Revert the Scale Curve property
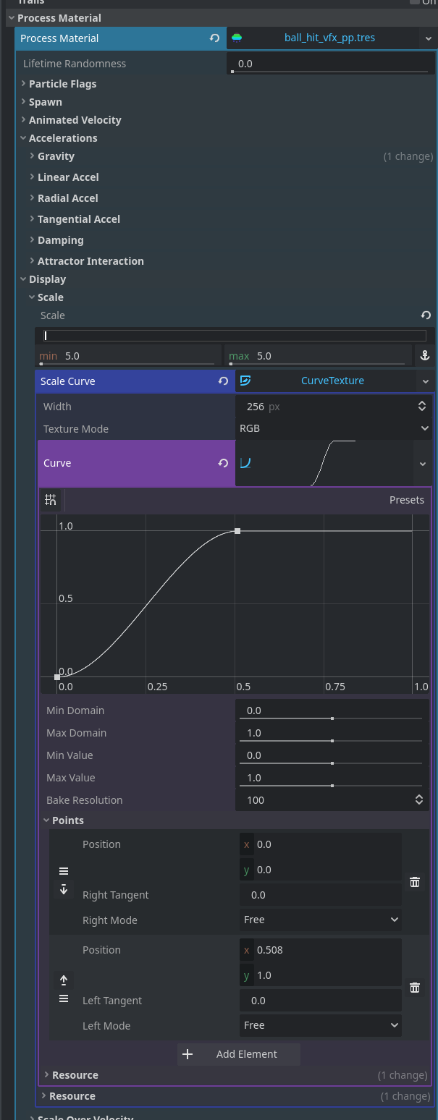This screenshot has height=1120, width=438. [224, 381]
